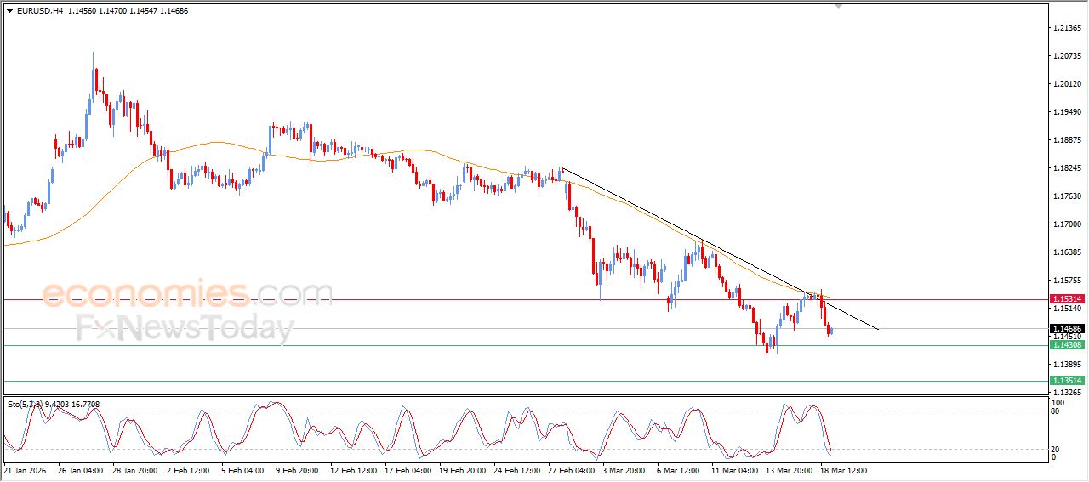Click the lower end of the black trendline
Image resolution: width=1089 pixels, height=482 pixels.
pyautogui.click(x=877, y=329)
